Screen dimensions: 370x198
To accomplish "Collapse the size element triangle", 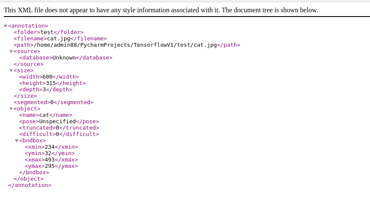I will click(x=11, y=71).
